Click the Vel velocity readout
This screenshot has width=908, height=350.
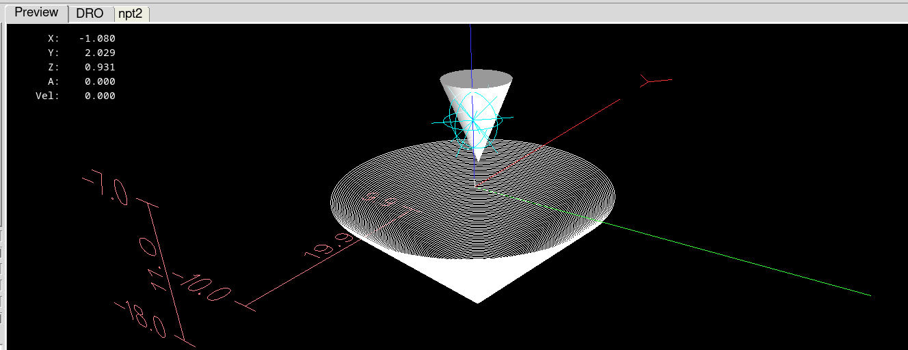click(100, 96)
